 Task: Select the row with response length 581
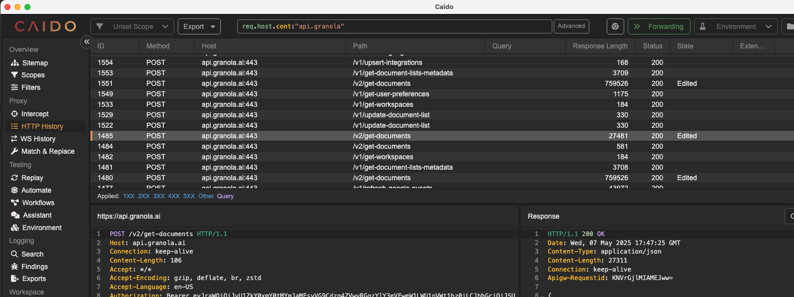click(442, 146)
